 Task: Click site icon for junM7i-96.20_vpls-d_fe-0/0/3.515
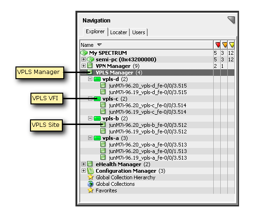coord(103,85)
